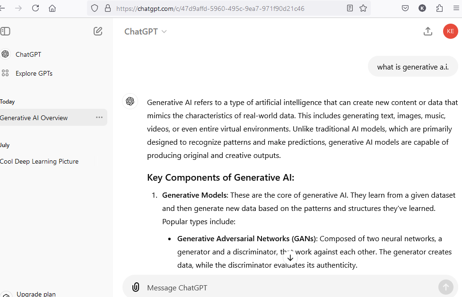Go to the browser home page

tap(52, 8)
